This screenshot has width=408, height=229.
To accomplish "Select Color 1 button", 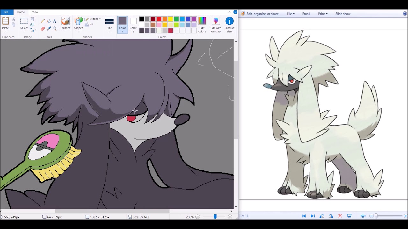I will (122, 25).
